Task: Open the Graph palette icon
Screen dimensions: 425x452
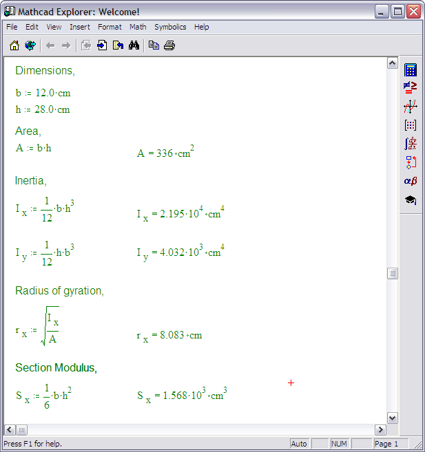Action: click(x=411, y=107)
